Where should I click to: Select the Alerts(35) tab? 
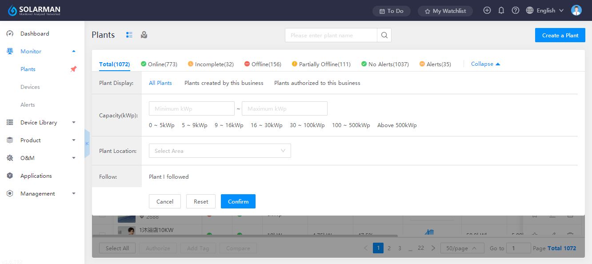[435, 64]
